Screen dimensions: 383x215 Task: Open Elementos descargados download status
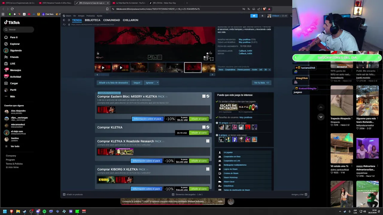point(187,194)
